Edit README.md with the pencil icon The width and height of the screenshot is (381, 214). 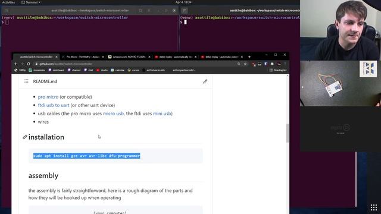point(205,81)
